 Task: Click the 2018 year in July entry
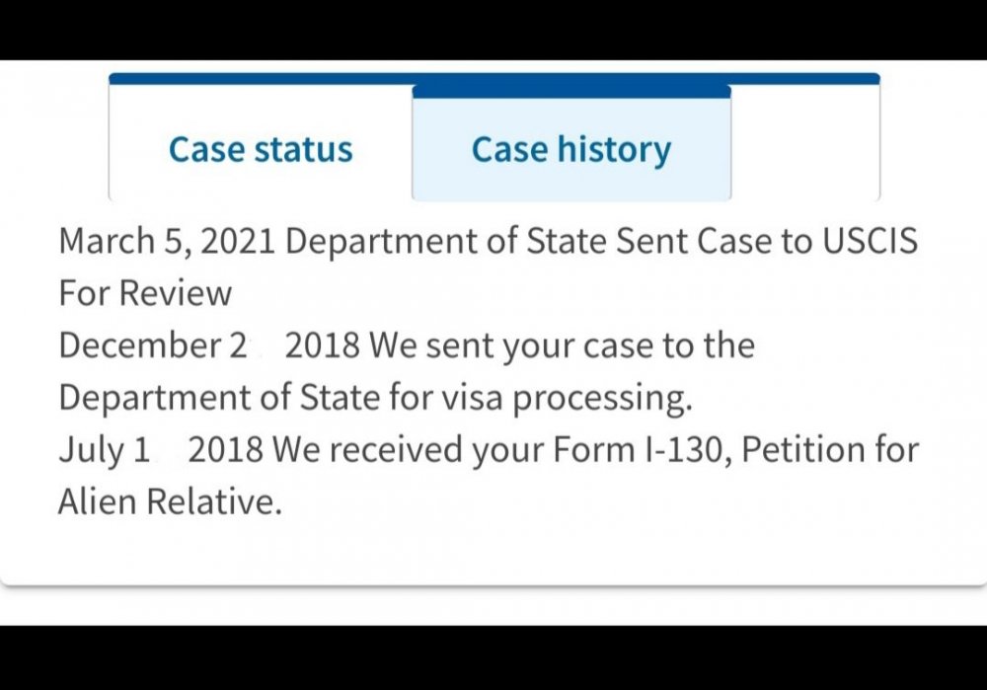pyautogui.click(x=228, y=450)
